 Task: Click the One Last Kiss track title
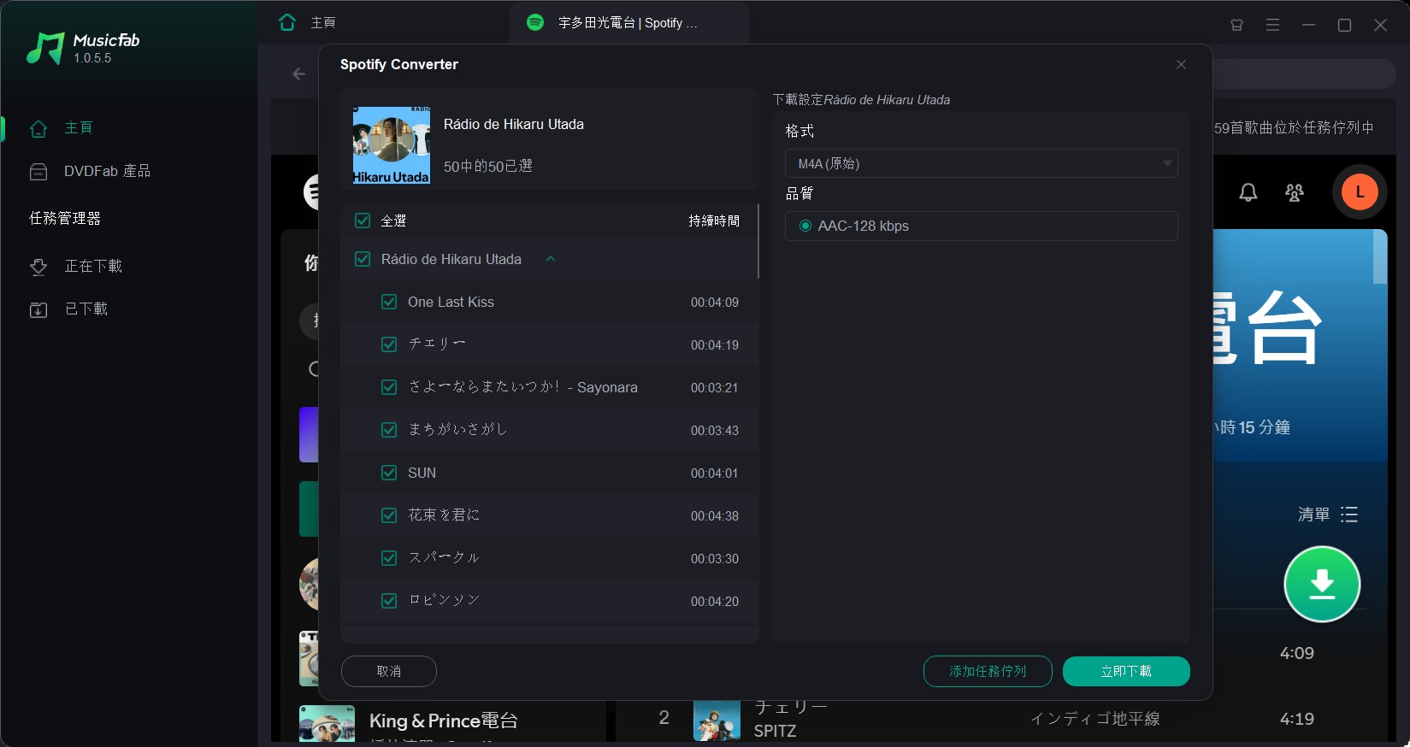tap(451, 302)
